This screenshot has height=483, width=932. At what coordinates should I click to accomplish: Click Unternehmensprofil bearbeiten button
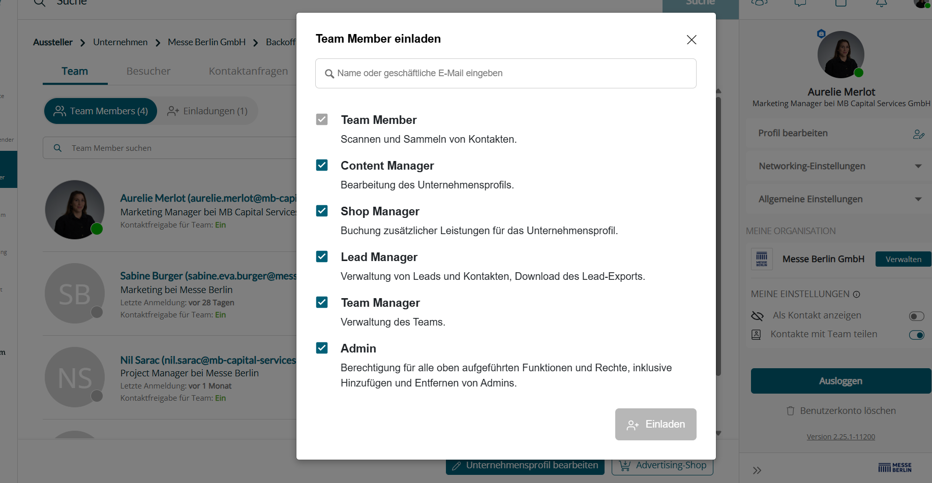pyautogui.click(x=525, y=465)
